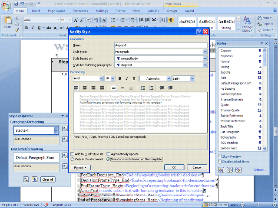Image resolution: width=278 pixels, height=208 pixels.
Task: Click Options link in Styles pane
Action: coord(260,170)
